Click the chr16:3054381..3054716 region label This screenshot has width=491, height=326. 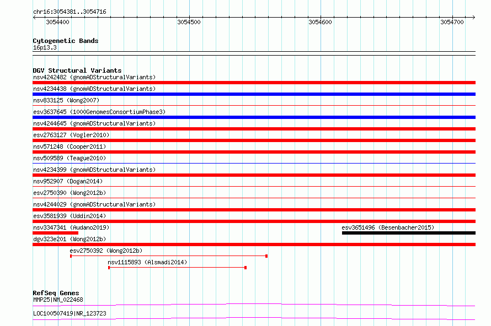pyautogui.click(x=70, y=12)
